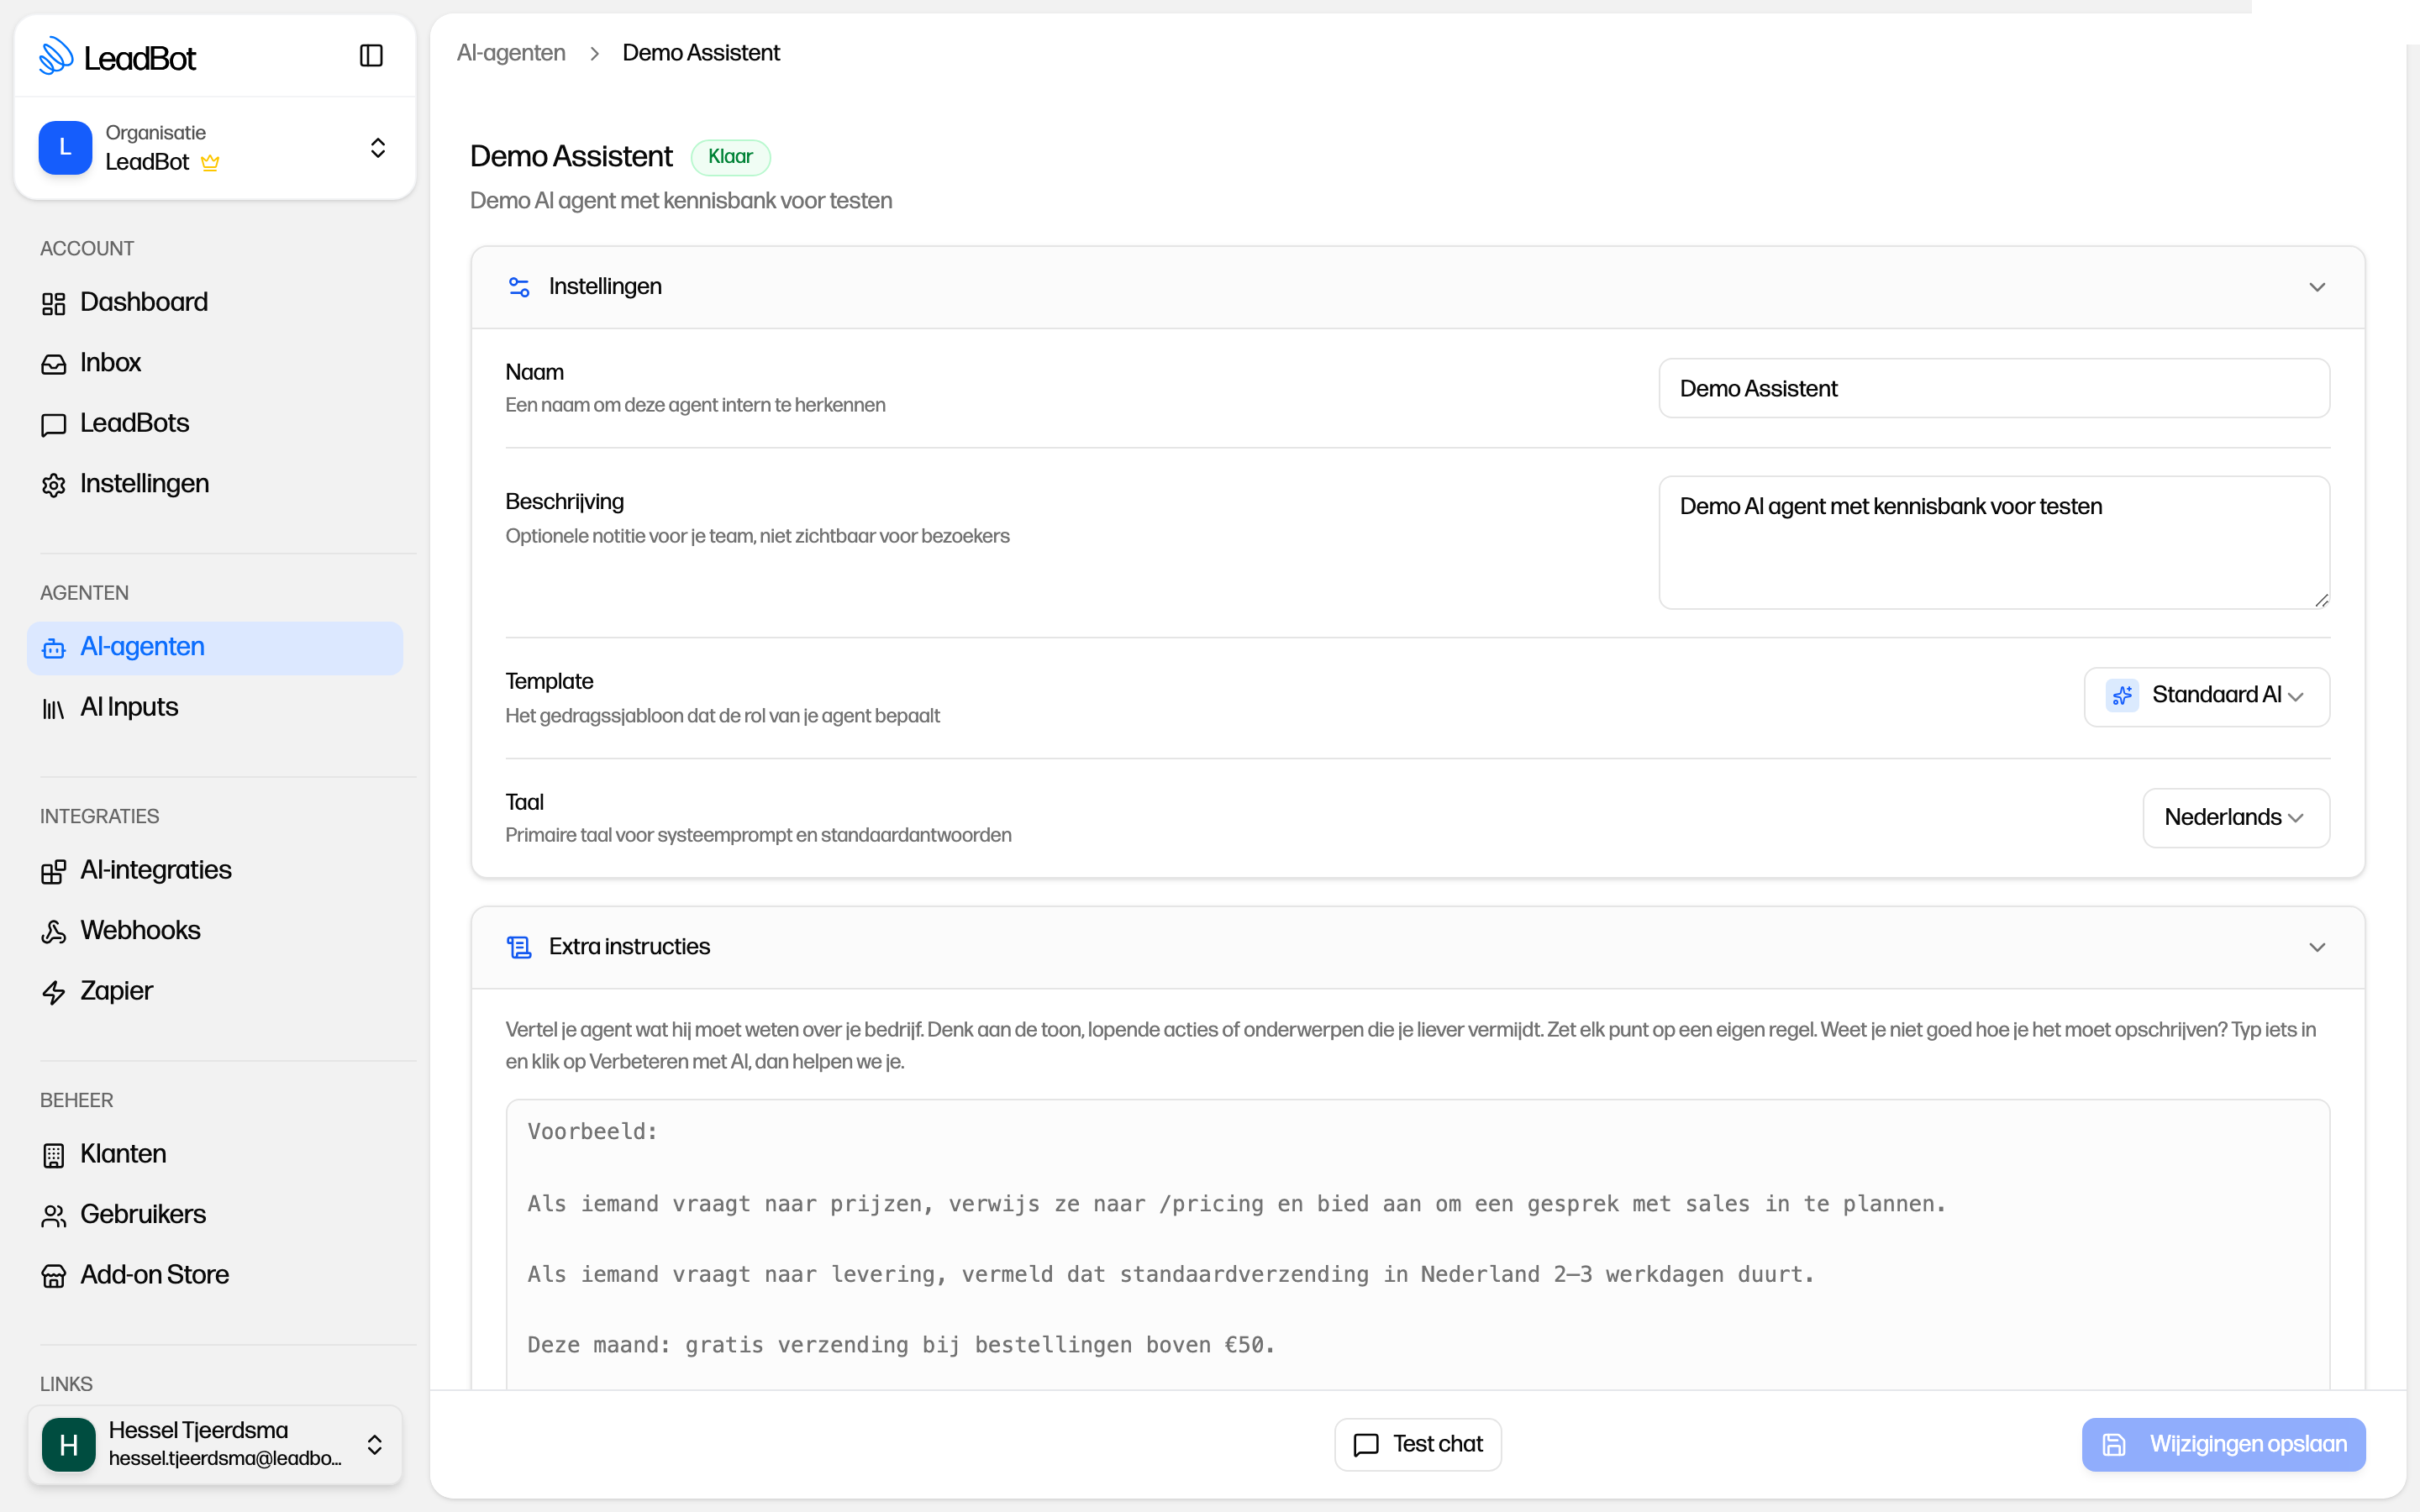Click Wijzigingen opslaan to save
This screenshot has width=2420, height=1512.
(x=2223, y=1444)
